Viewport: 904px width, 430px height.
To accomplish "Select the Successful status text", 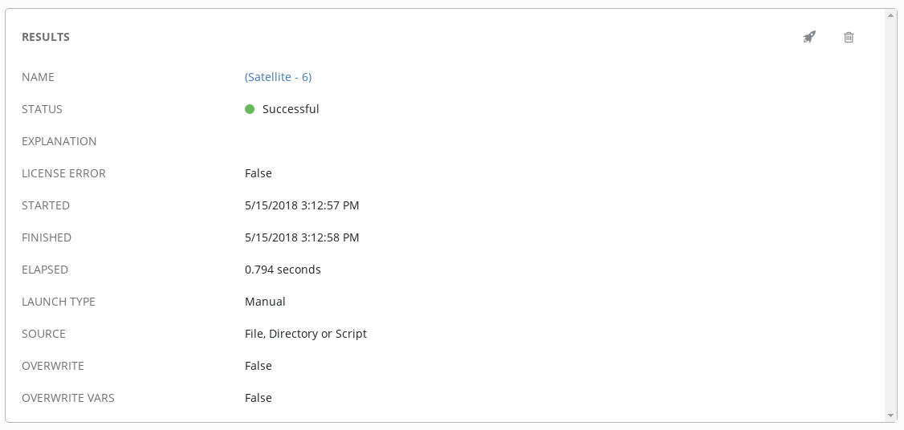I will 291,109.
